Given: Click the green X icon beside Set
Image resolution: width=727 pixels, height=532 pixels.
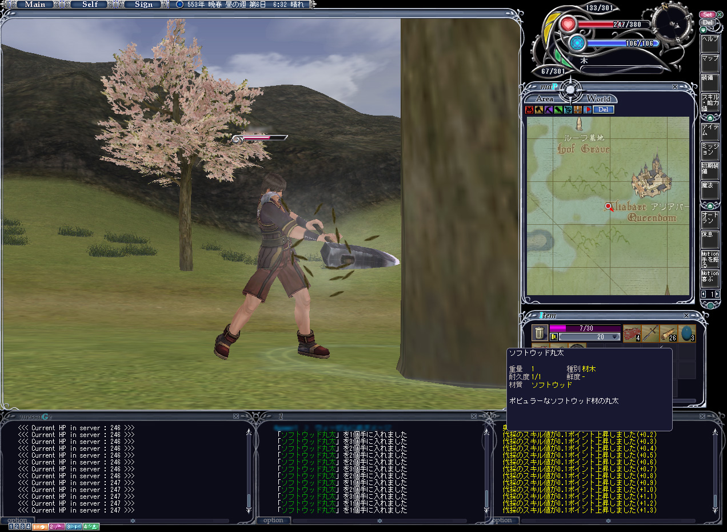Looking at the screenshot, I should (719, 14).
